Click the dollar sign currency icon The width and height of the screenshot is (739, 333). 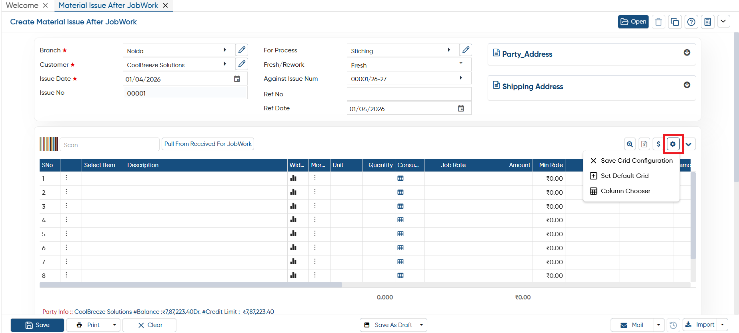coord(659,144)
